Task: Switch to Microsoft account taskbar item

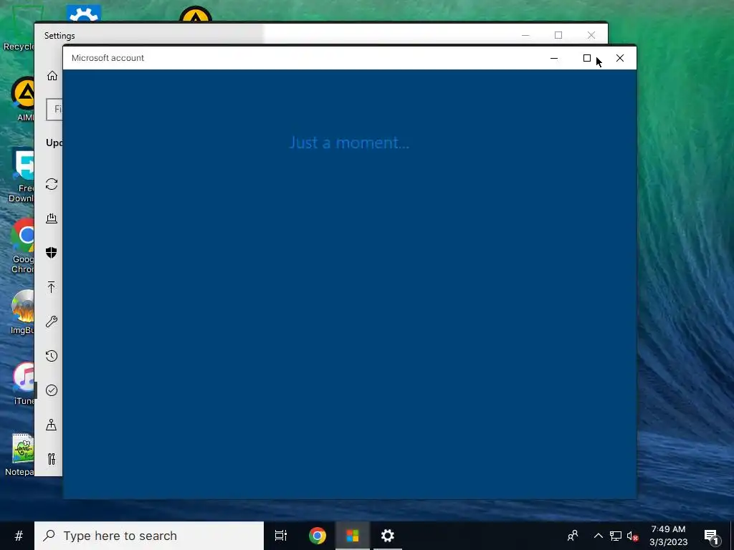Action: 353,536
